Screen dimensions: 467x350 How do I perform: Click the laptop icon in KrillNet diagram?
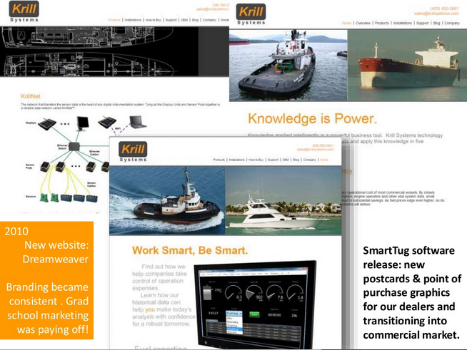[137, 120]
